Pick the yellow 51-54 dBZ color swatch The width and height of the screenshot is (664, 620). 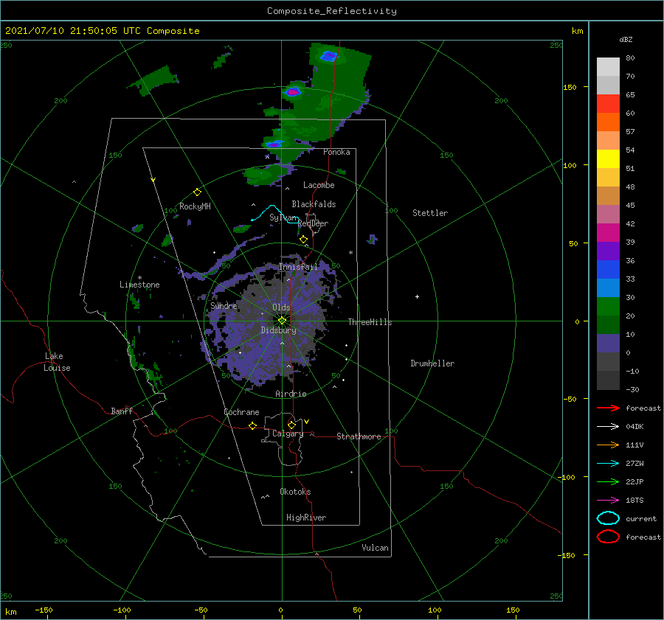point(608,159)
